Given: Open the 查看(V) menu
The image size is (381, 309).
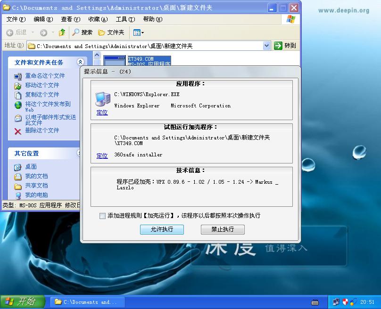Looking at the screenshot, I should 70,19.
